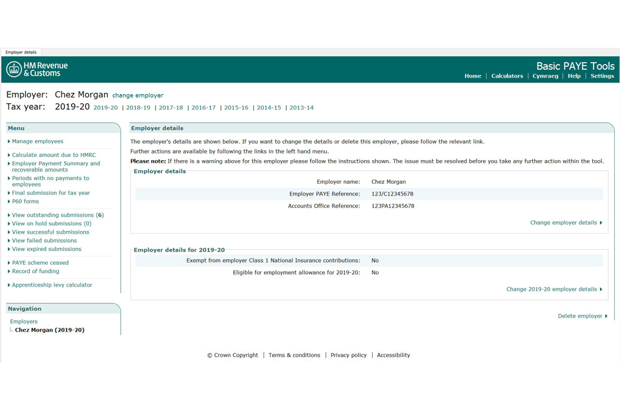Image resolution: width=620 pixels, height=413 pixels.
Task: View successful submissions link
Action: [x=50, y=232]
